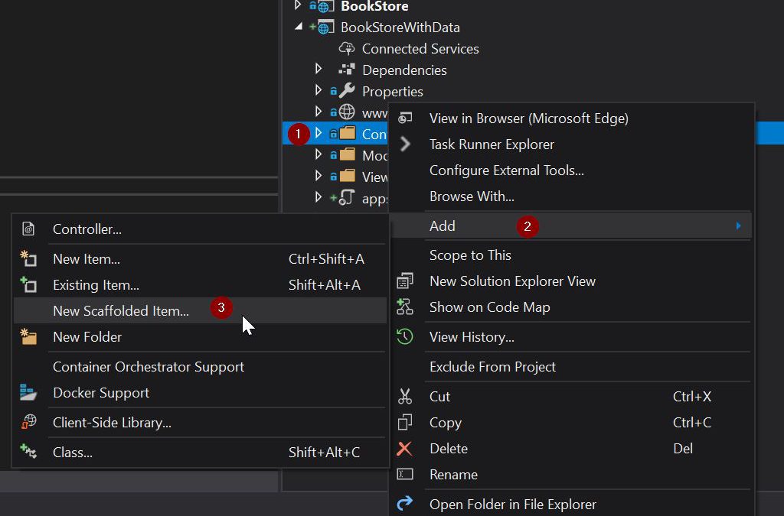Click the scissors Cut icon
The width and height of the screenshot is (784, 516).
(405, 397)
